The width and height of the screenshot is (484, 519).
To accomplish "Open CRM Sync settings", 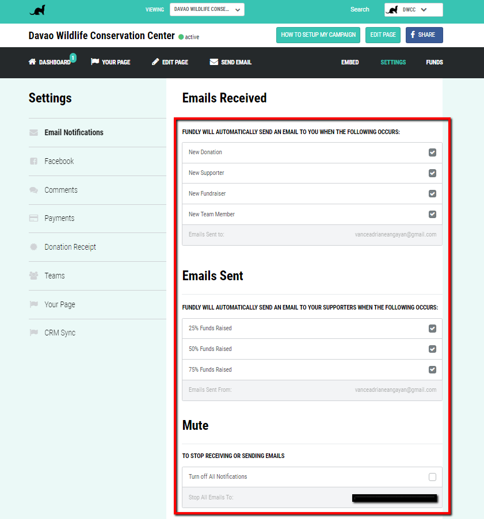I will pyautogui.click(x=97, y=333).
